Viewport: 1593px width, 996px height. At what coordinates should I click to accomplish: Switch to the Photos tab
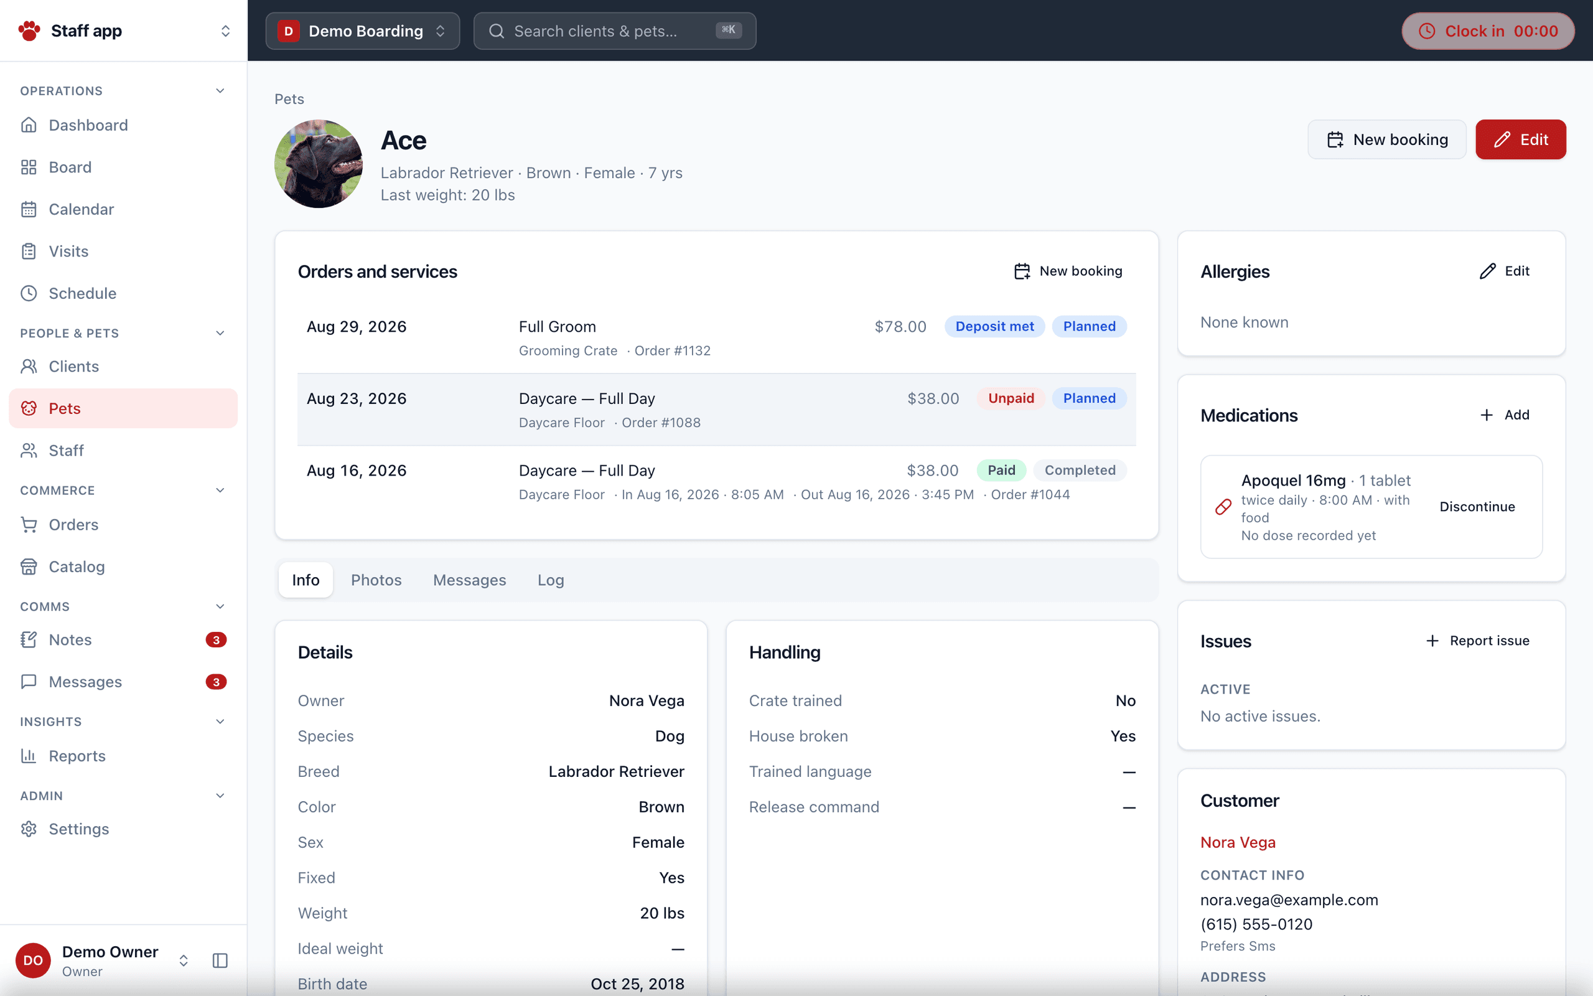(x=376, y=580)
